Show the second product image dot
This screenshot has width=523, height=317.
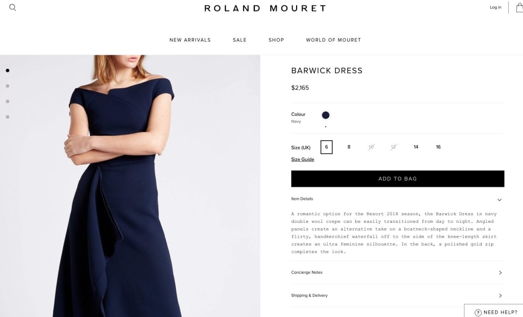[8, 86]
